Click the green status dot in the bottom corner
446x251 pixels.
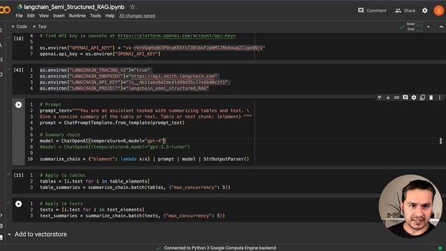[x=440, y=248]
